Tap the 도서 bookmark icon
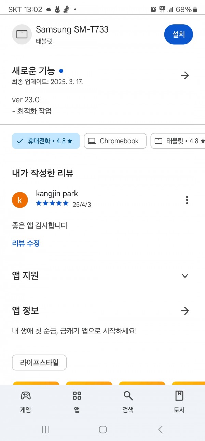 click(x=179, y=396)
